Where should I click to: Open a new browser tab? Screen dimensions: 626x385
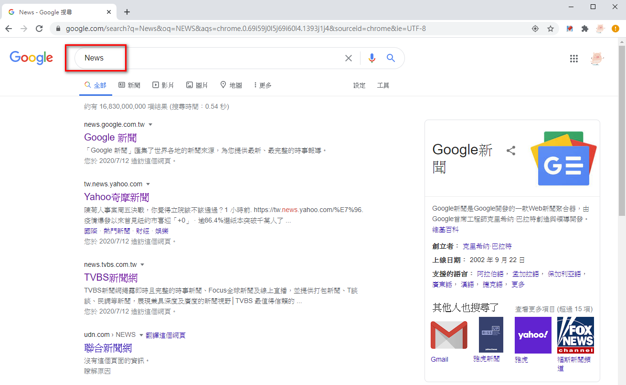127,12
